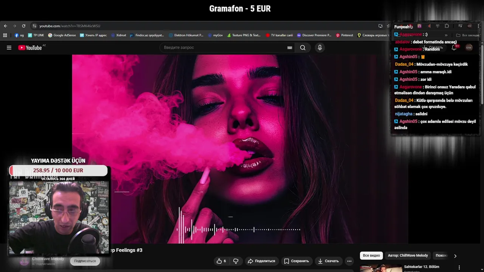Open the TP LINK bookmark
484x272 pixels.
pos(36,35)
